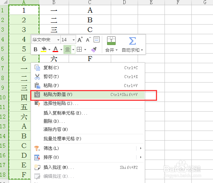213x183 pixels.
Task: Click cell A1 containing 1
Action: point(24,10)
